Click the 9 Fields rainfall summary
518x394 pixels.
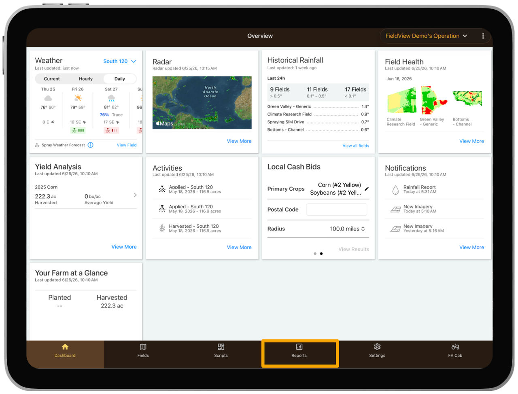click(280, 92)
